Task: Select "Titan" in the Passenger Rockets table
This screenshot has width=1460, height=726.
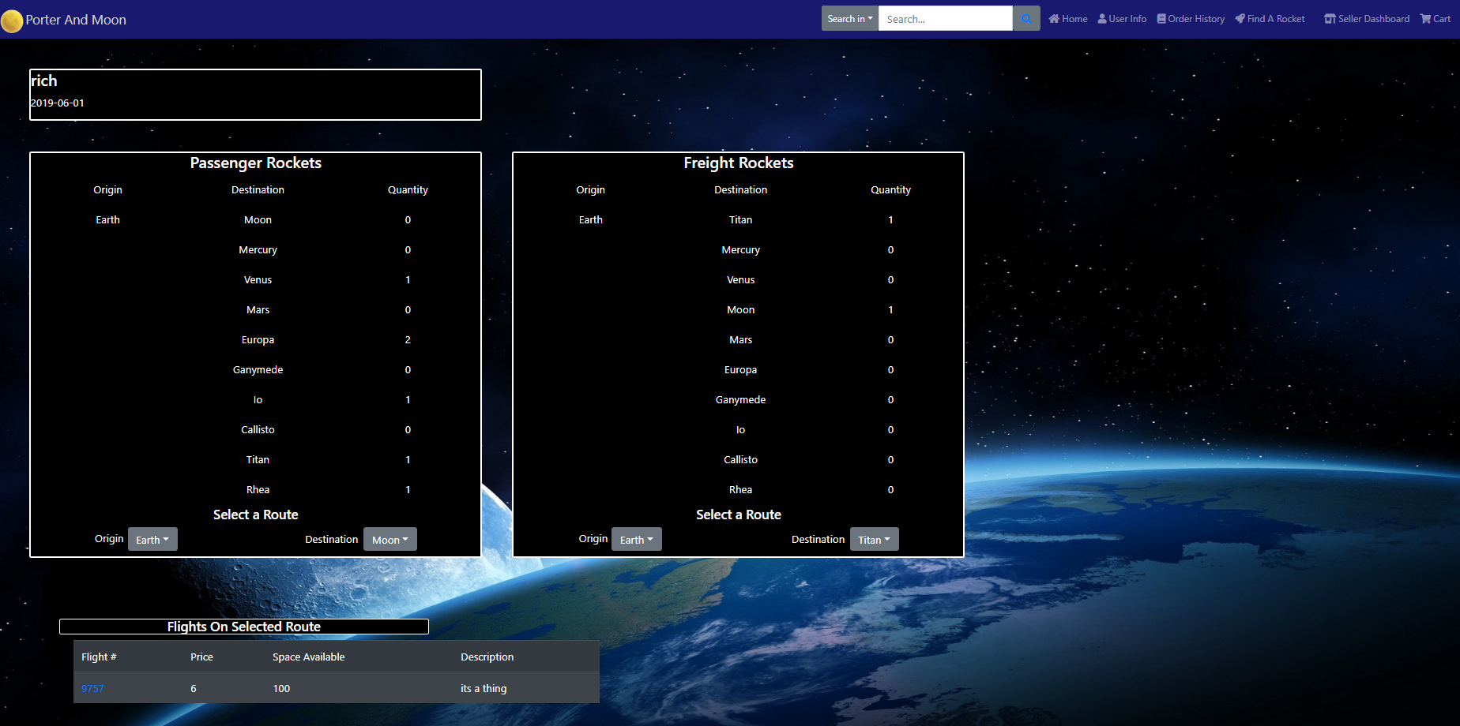Action: click(x=258, y=460)
